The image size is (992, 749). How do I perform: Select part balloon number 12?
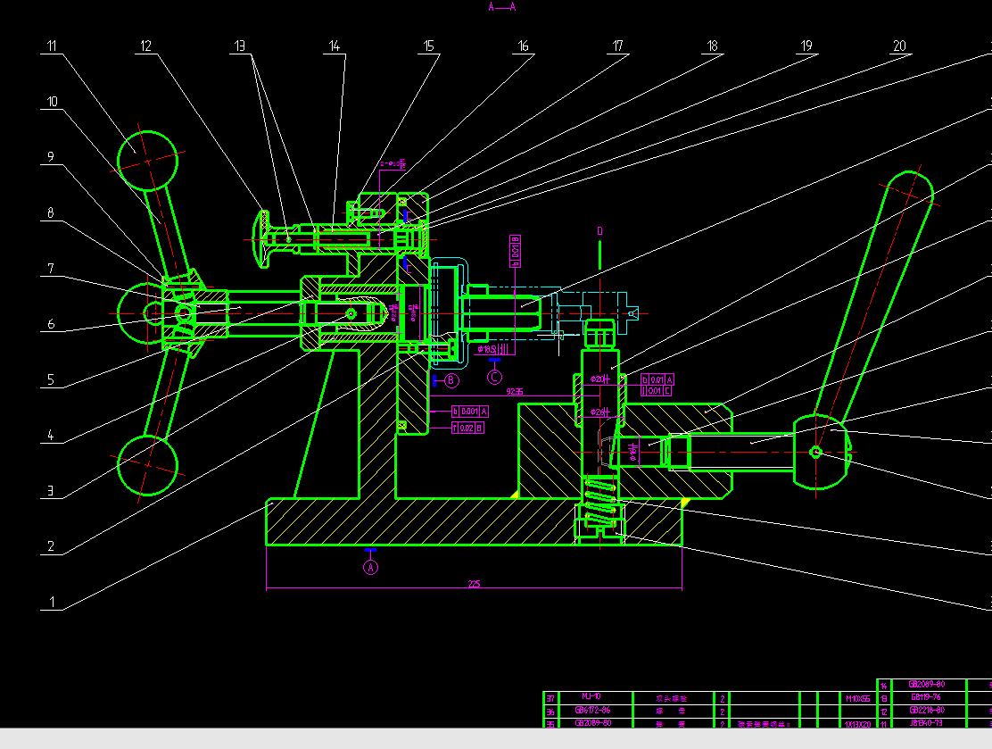(145, 46)
